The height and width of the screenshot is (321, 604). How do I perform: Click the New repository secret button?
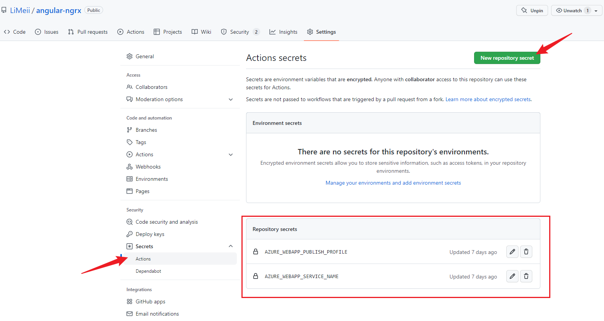pyautogui.click(x=507, y=58)
